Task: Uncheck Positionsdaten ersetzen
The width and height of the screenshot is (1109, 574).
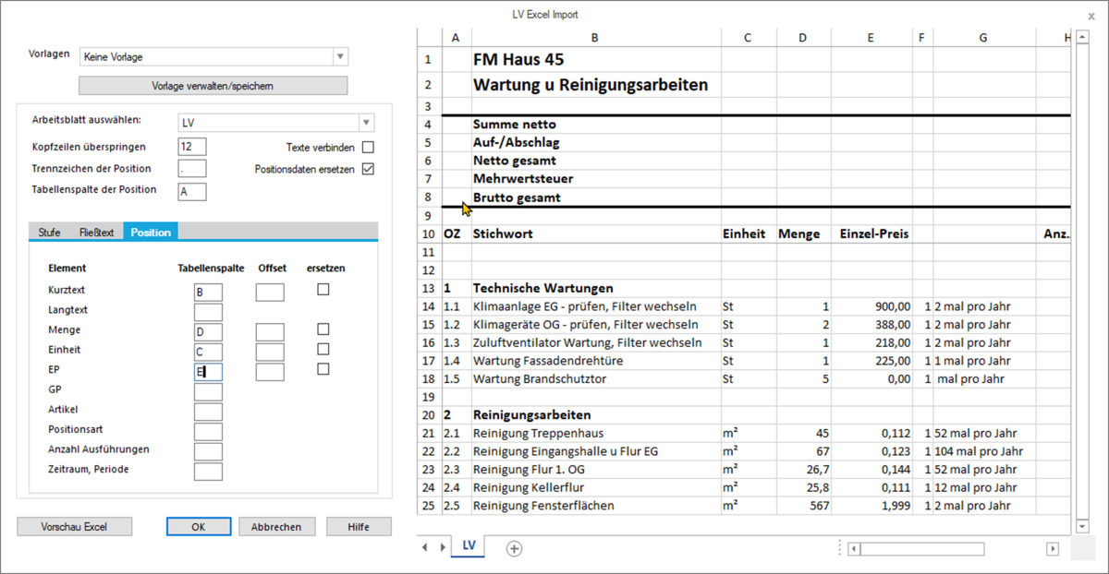Action: 368,169
